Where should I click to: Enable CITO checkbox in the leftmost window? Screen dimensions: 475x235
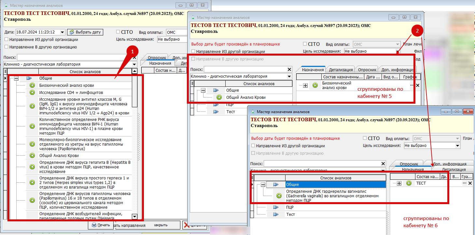click(119, 32)
